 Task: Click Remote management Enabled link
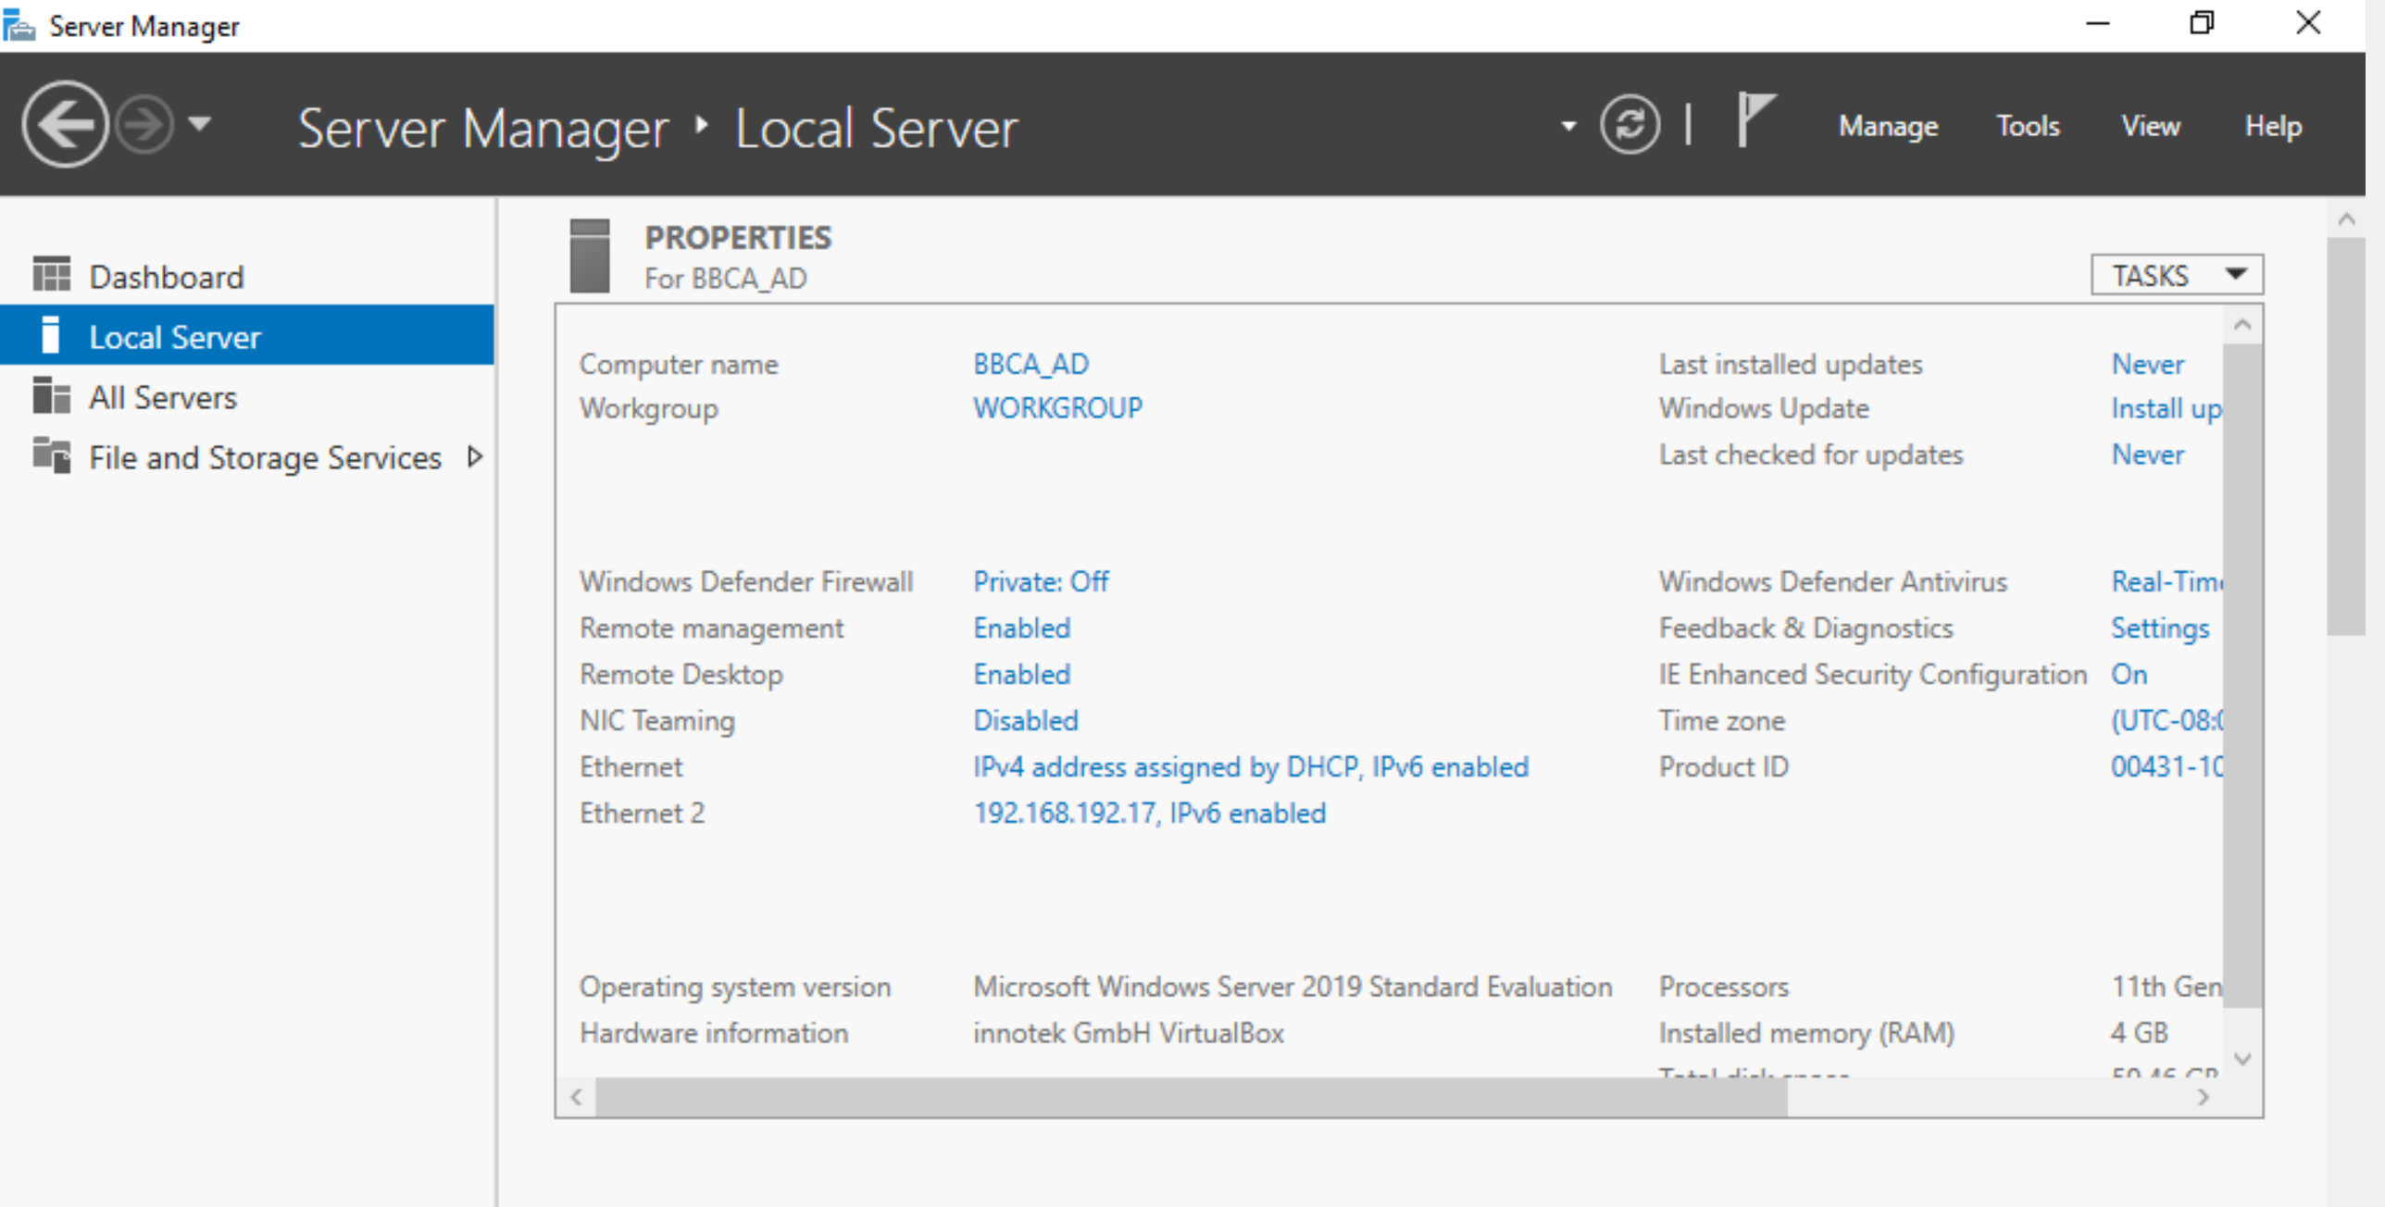tap(1021, 628)
